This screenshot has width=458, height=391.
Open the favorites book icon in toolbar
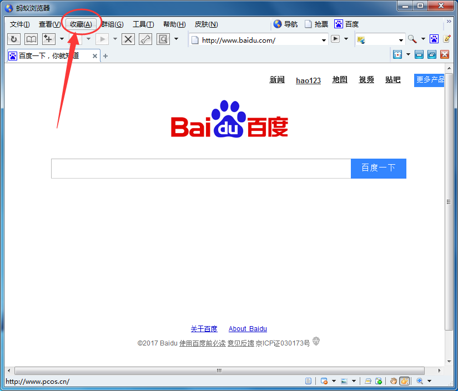[x=31, y=39]
